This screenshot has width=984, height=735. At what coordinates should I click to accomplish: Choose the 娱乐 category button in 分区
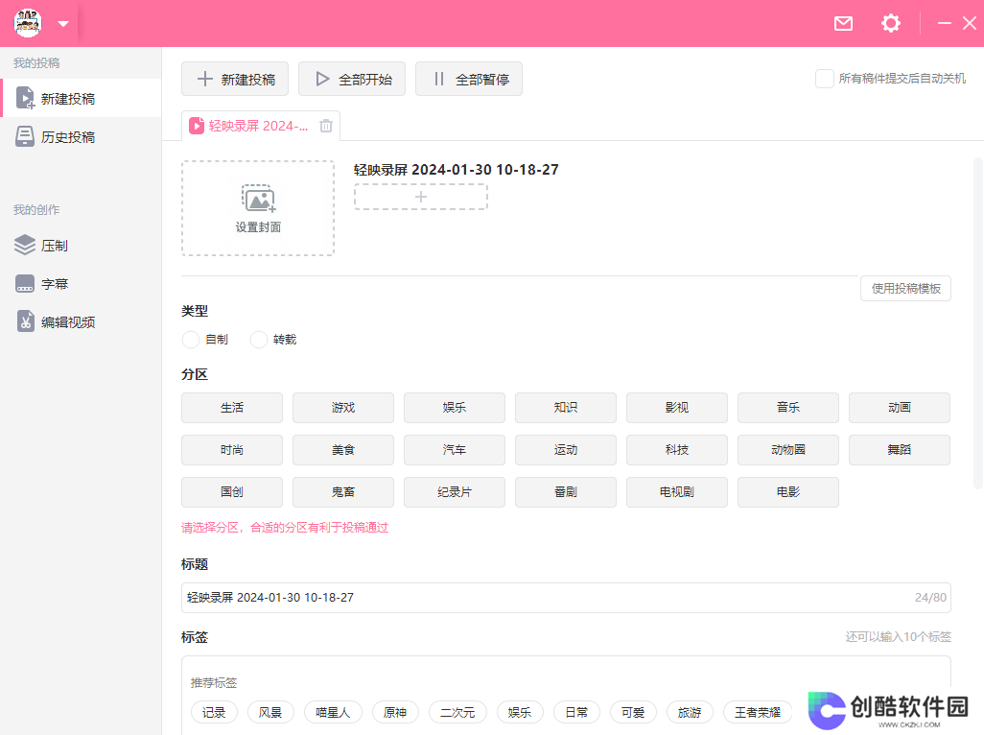click(x=455, y=408)
